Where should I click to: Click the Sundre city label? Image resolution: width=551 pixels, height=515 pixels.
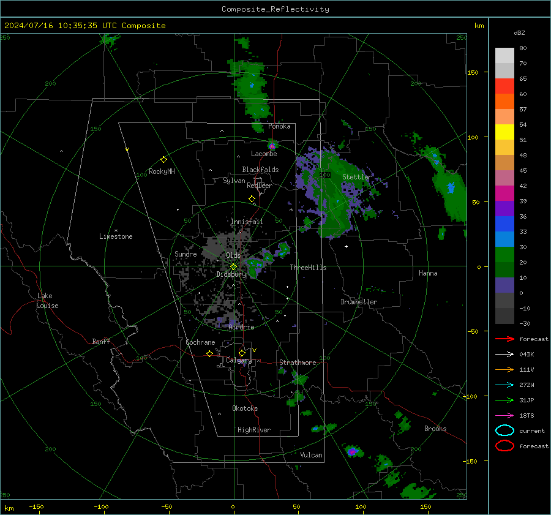pyautogui.click(x=186, y=254)
